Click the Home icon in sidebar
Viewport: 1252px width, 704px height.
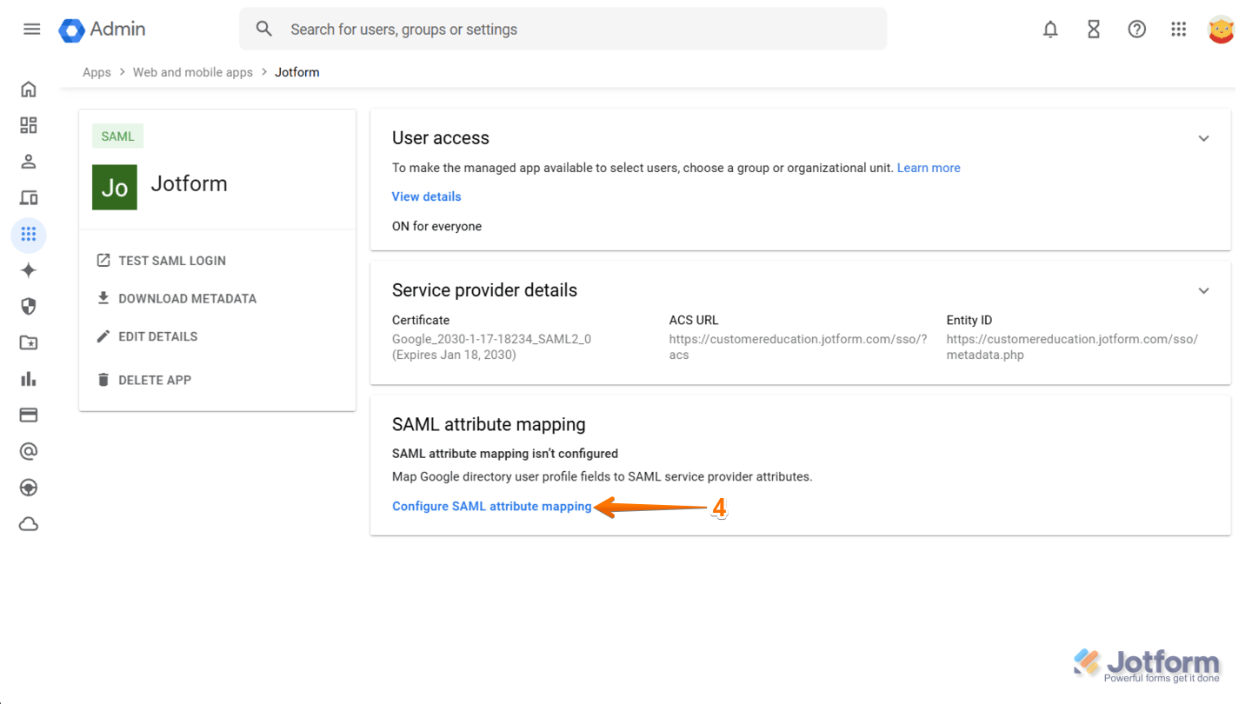[x=29, y=90]
